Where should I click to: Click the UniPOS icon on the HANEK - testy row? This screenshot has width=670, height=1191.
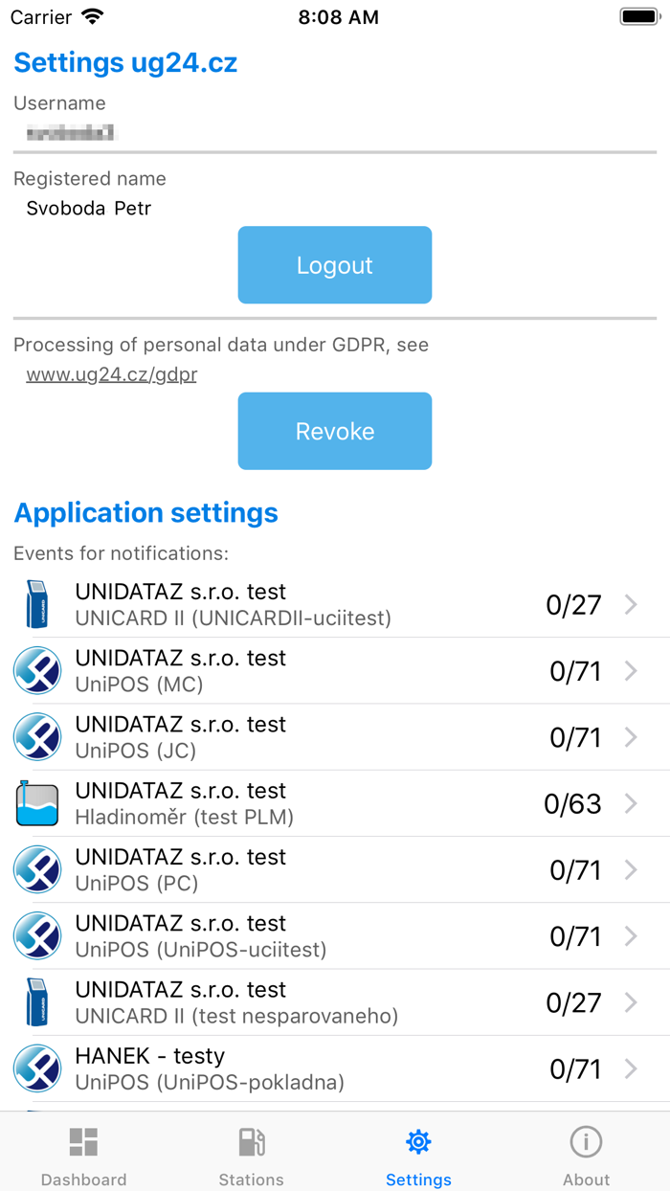point(37,1068)
